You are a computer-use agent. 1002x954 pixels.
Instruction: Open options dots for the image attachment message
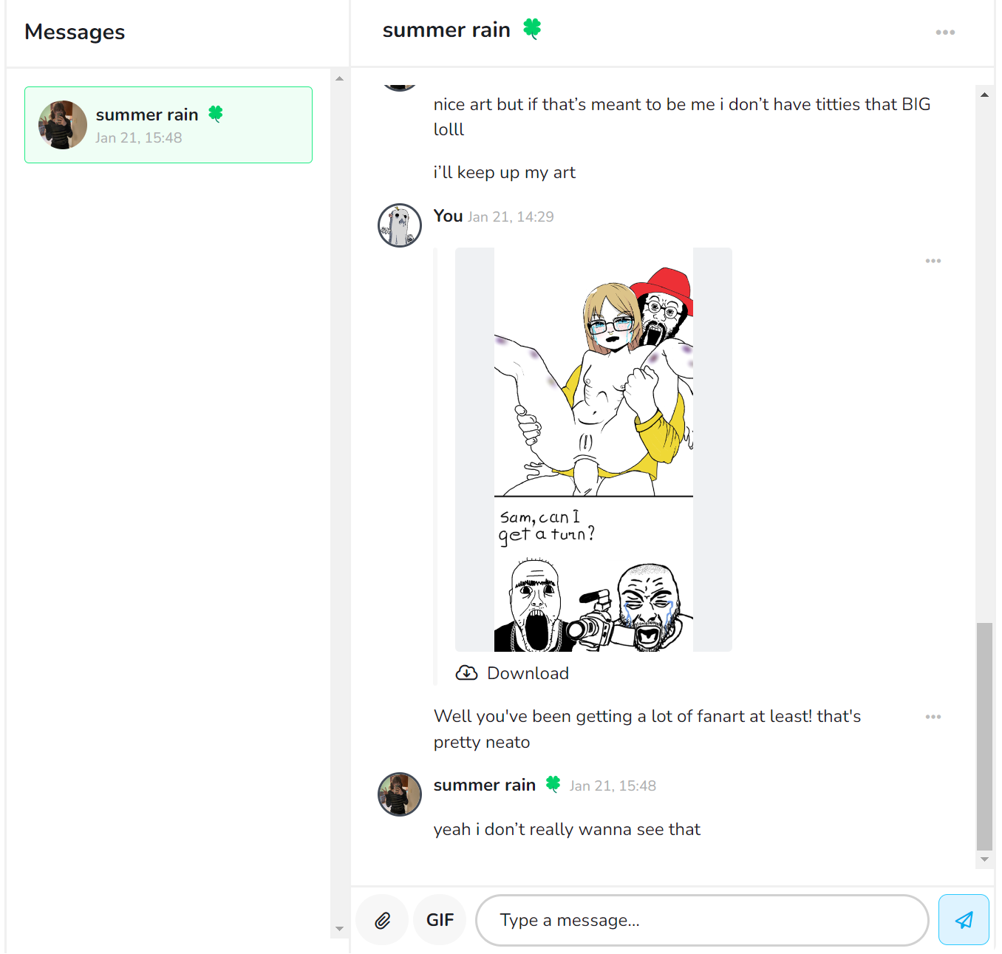[x=933, y=261]
